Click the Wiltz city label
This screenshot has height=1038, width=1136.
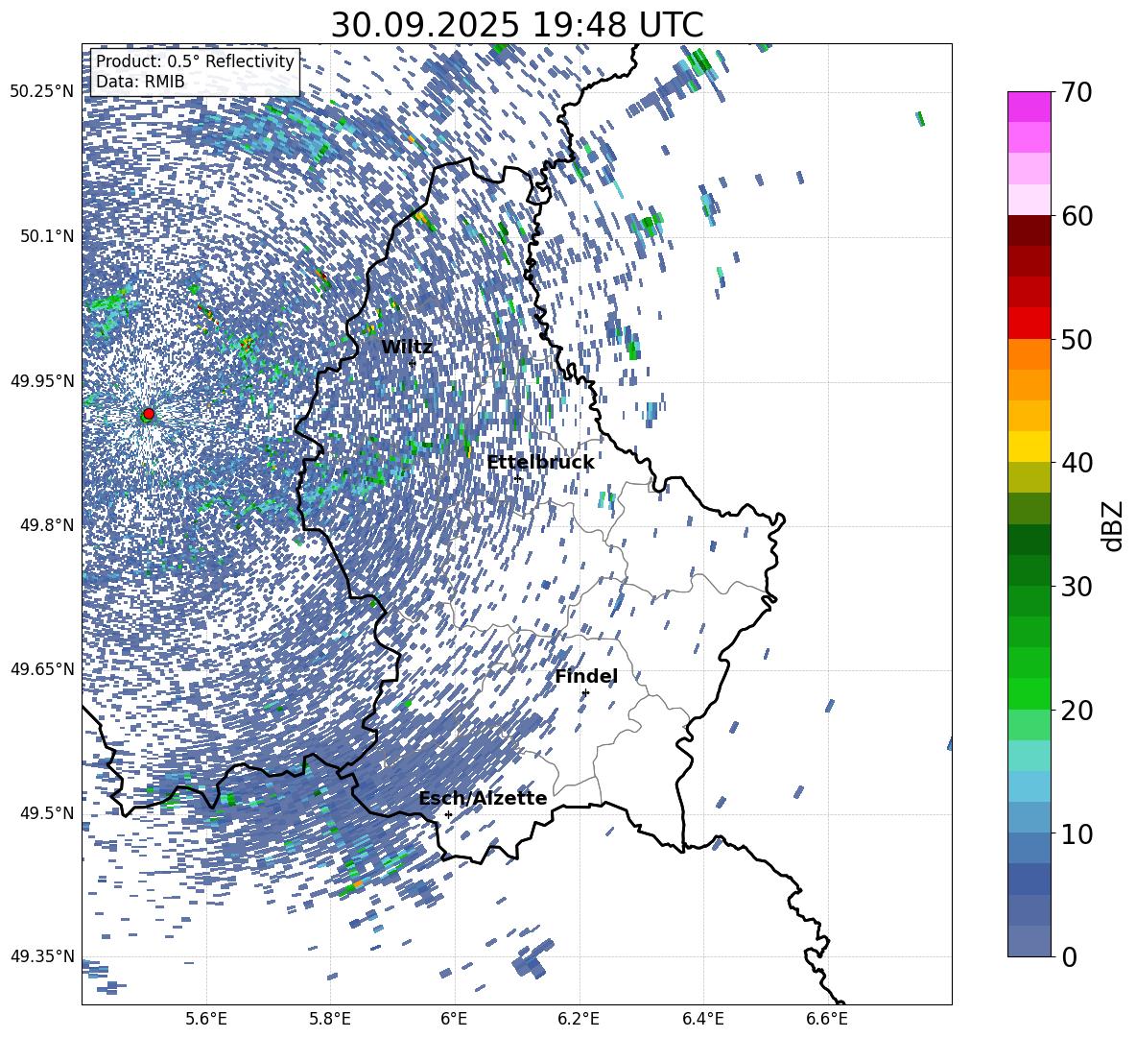coord(407,348)
